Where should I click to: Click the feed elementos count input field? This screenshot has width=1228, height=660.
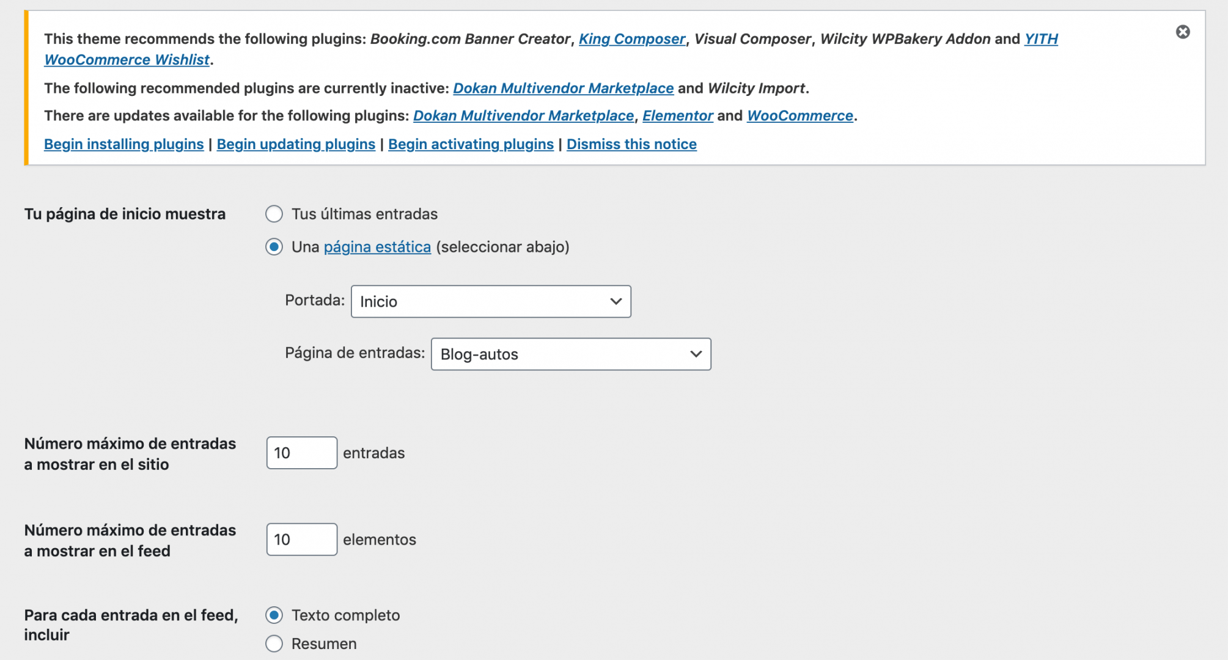[x=301, y=539]
